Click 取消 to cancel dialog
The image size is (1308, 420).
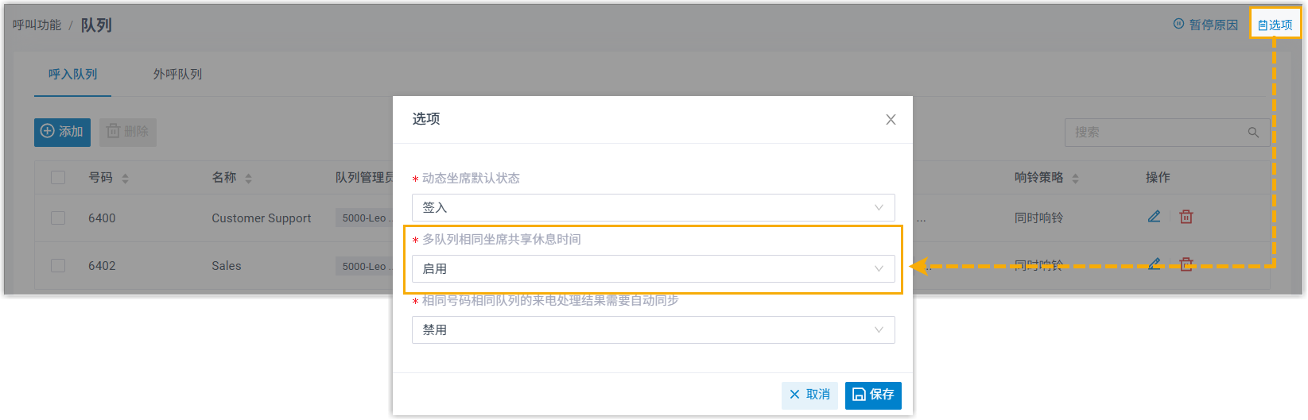tap(809, 395)
